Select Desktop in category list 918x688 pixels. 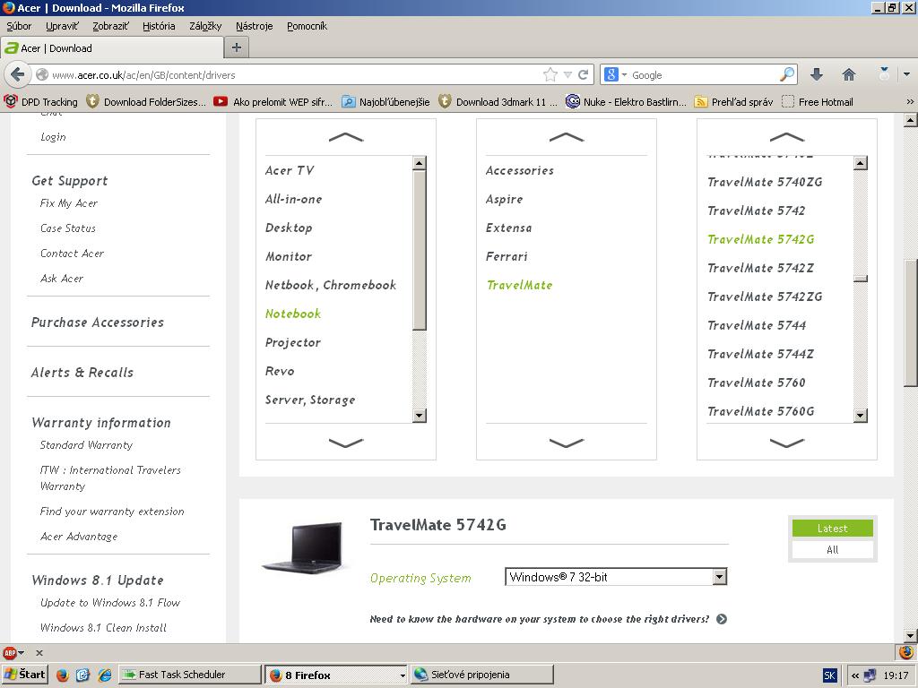tap(289, 228)
